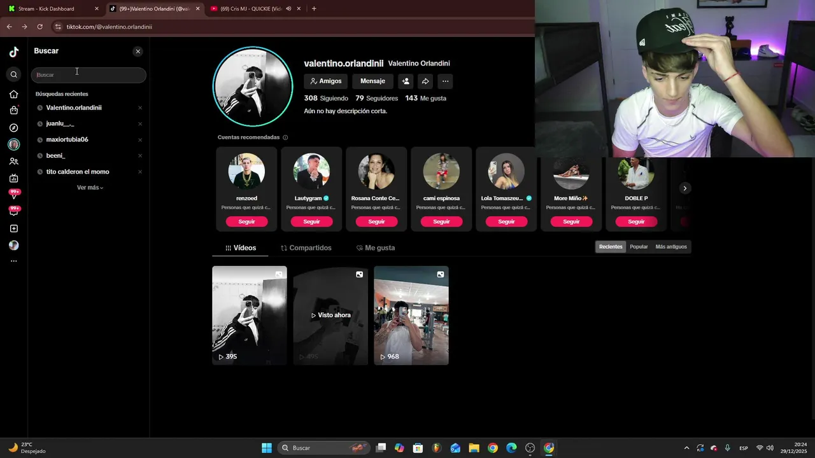Screen dimensions: 815x458
Task: Click the Upload plus icon in sidebar
Action: pyautogui.click(x=13, y=228)
